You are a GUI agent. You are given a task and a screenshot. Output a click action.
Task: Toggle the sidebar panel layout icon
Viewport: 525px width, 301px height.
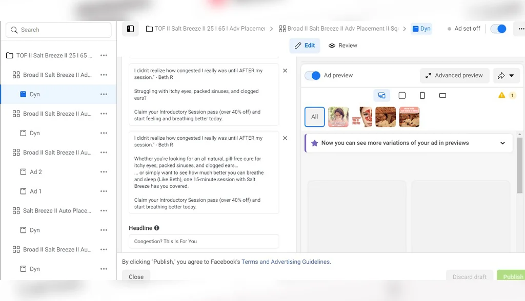pos(130,29)
